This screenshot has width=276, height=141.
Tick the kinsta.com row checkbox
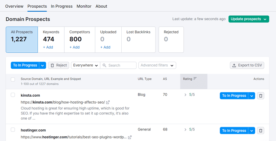click(x=13, y=95)
